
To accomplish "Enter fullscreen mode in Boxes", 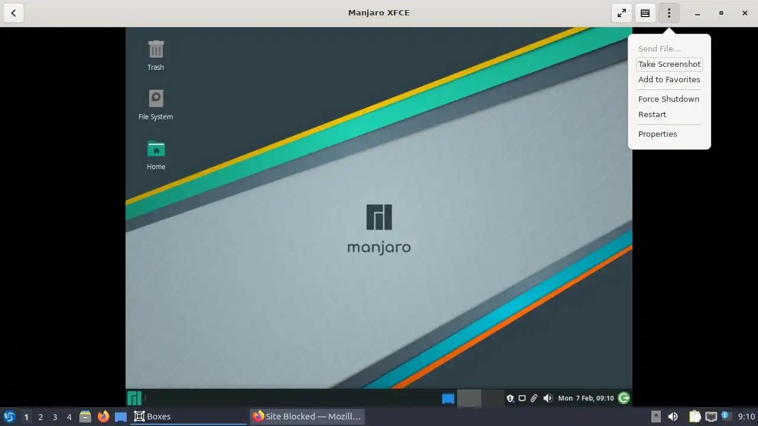I will tap(622, 13).
